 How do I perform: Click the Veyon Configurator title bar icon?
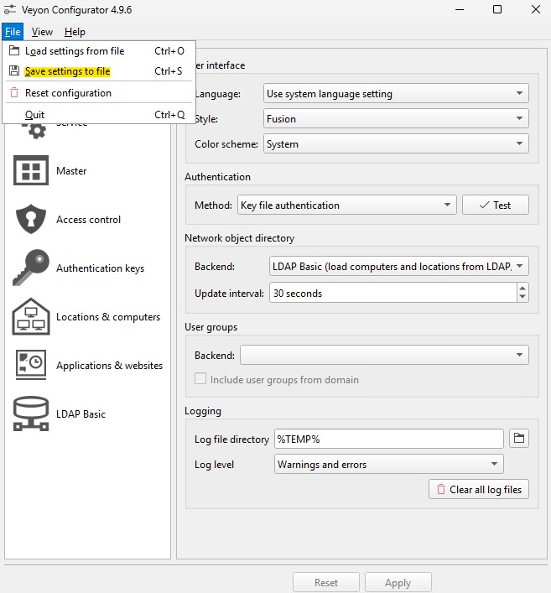point(10,10)
